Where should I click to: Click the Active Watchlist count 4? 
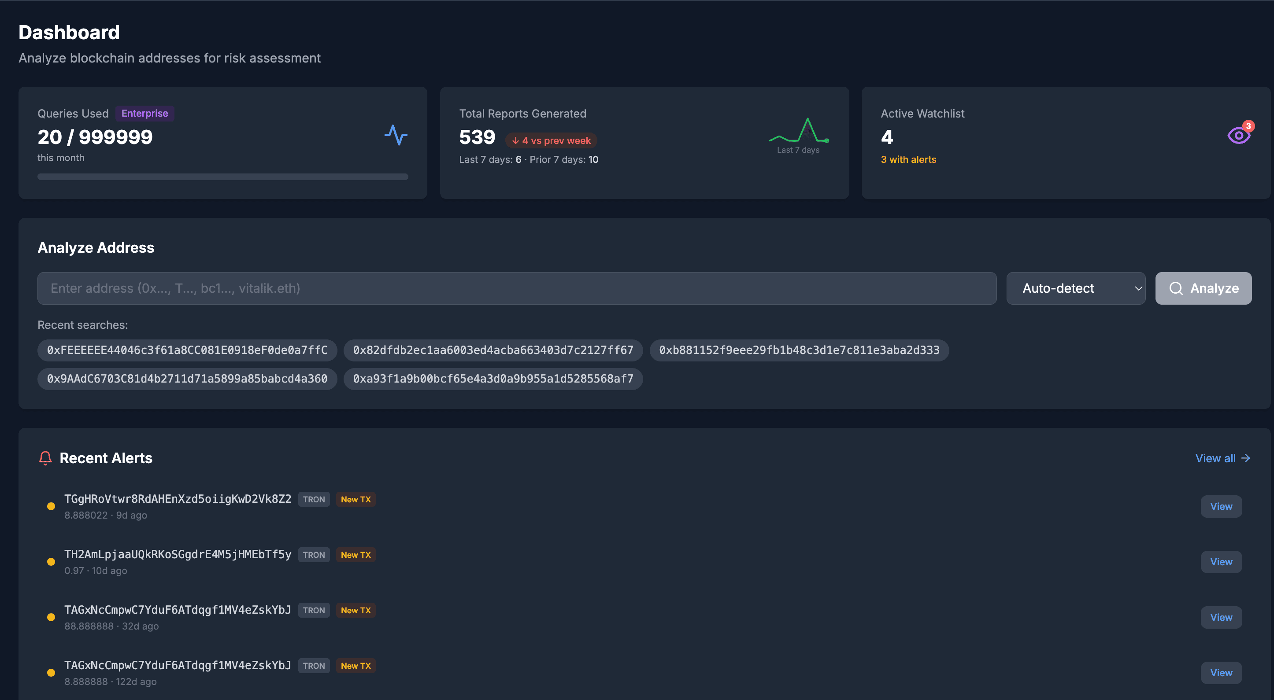(887, 137)
